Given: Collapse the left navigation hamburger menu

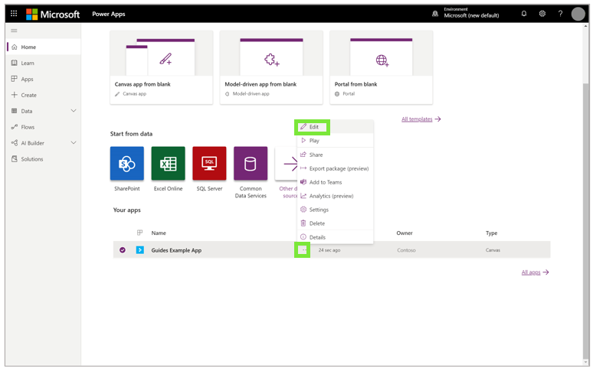Looking at the screenshot, I should (14, 31).
